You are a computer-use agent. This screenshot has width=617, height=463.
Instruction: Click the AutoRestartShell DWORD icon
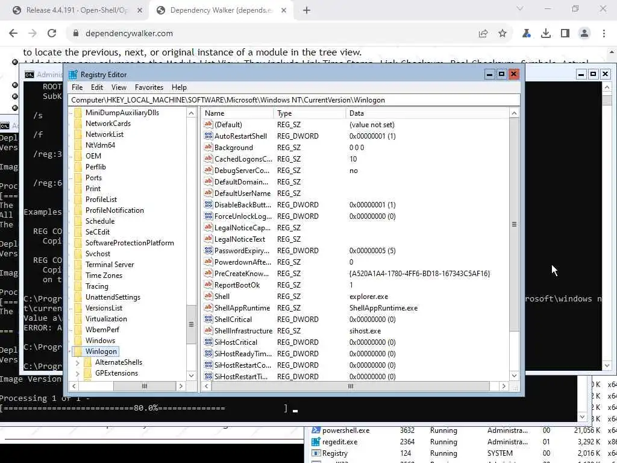(208, 136)
